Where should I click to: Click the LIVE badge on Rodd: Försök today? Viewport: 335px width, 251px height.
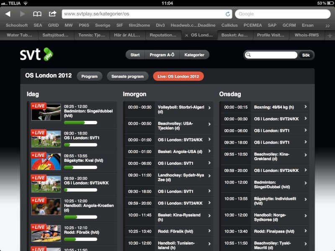pyautogui.click(x=38, y=227)
